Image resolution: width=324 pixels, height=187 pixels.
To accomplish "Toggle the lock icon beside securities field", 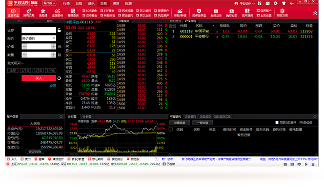I will 59,30.
